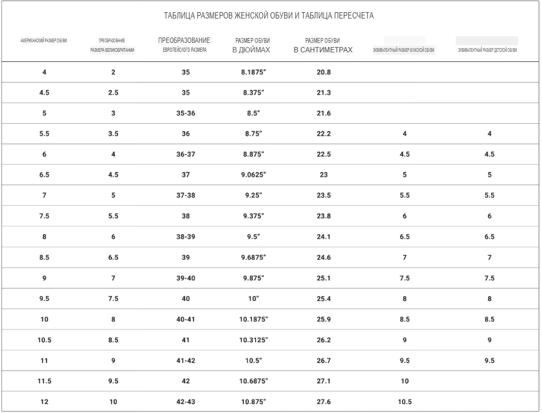Click the European size conversion column header
Screen dimensions: 542x413
click(x=184, y=45)
